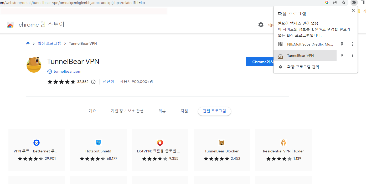Click the 홈 breadcrumb link
The image size is (366, 184).
pyautogui.click(x=28, y=43)
